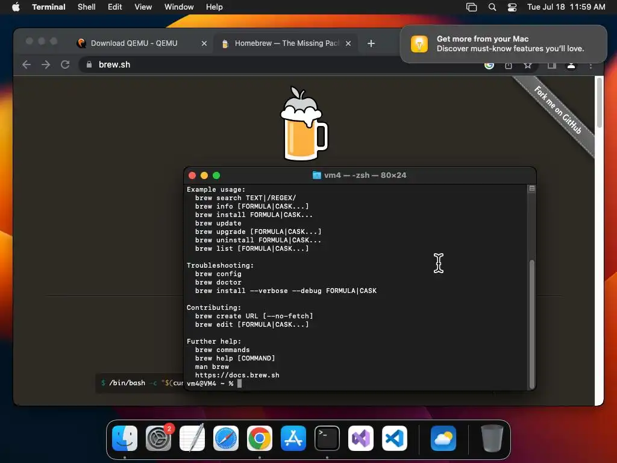617x463 pixels.
Task: Click the site lock icon next to brew.sh
Action: point(89,65)
